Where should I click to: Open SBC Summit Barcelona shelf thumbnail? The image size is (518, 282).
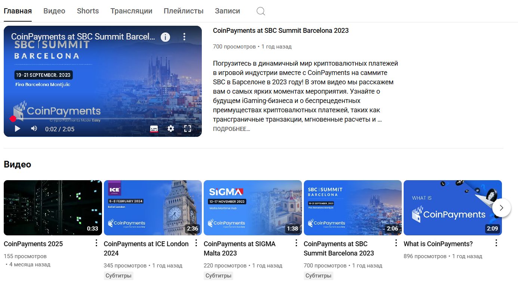pyautogui.click(x=353, y=208)
